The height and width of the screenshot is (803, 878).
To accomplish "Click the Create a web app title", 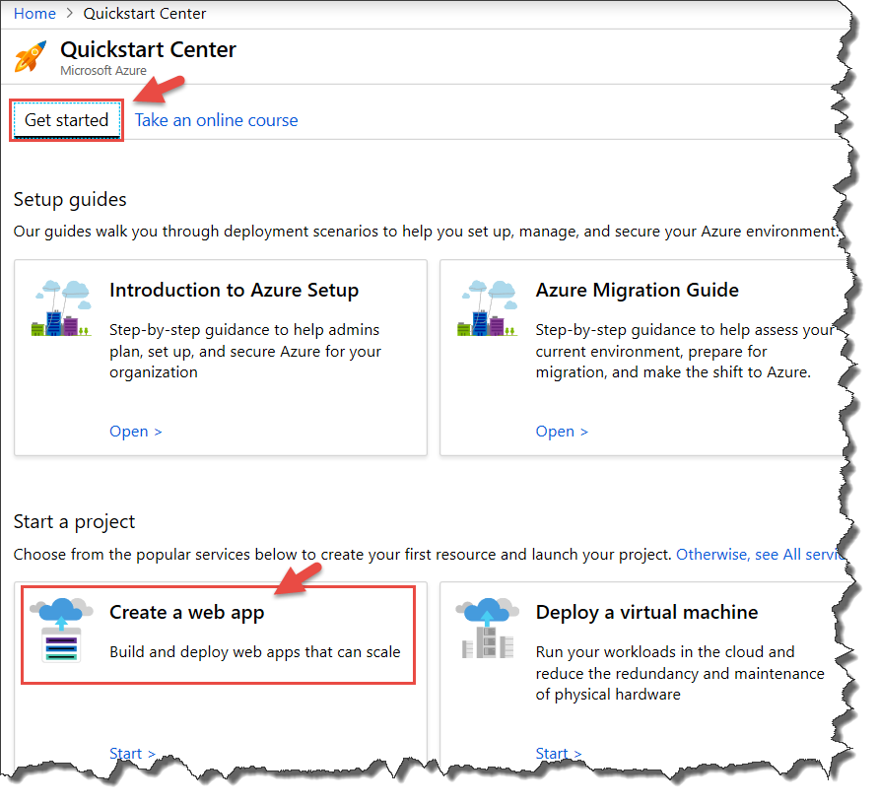I will click(187, 613).
